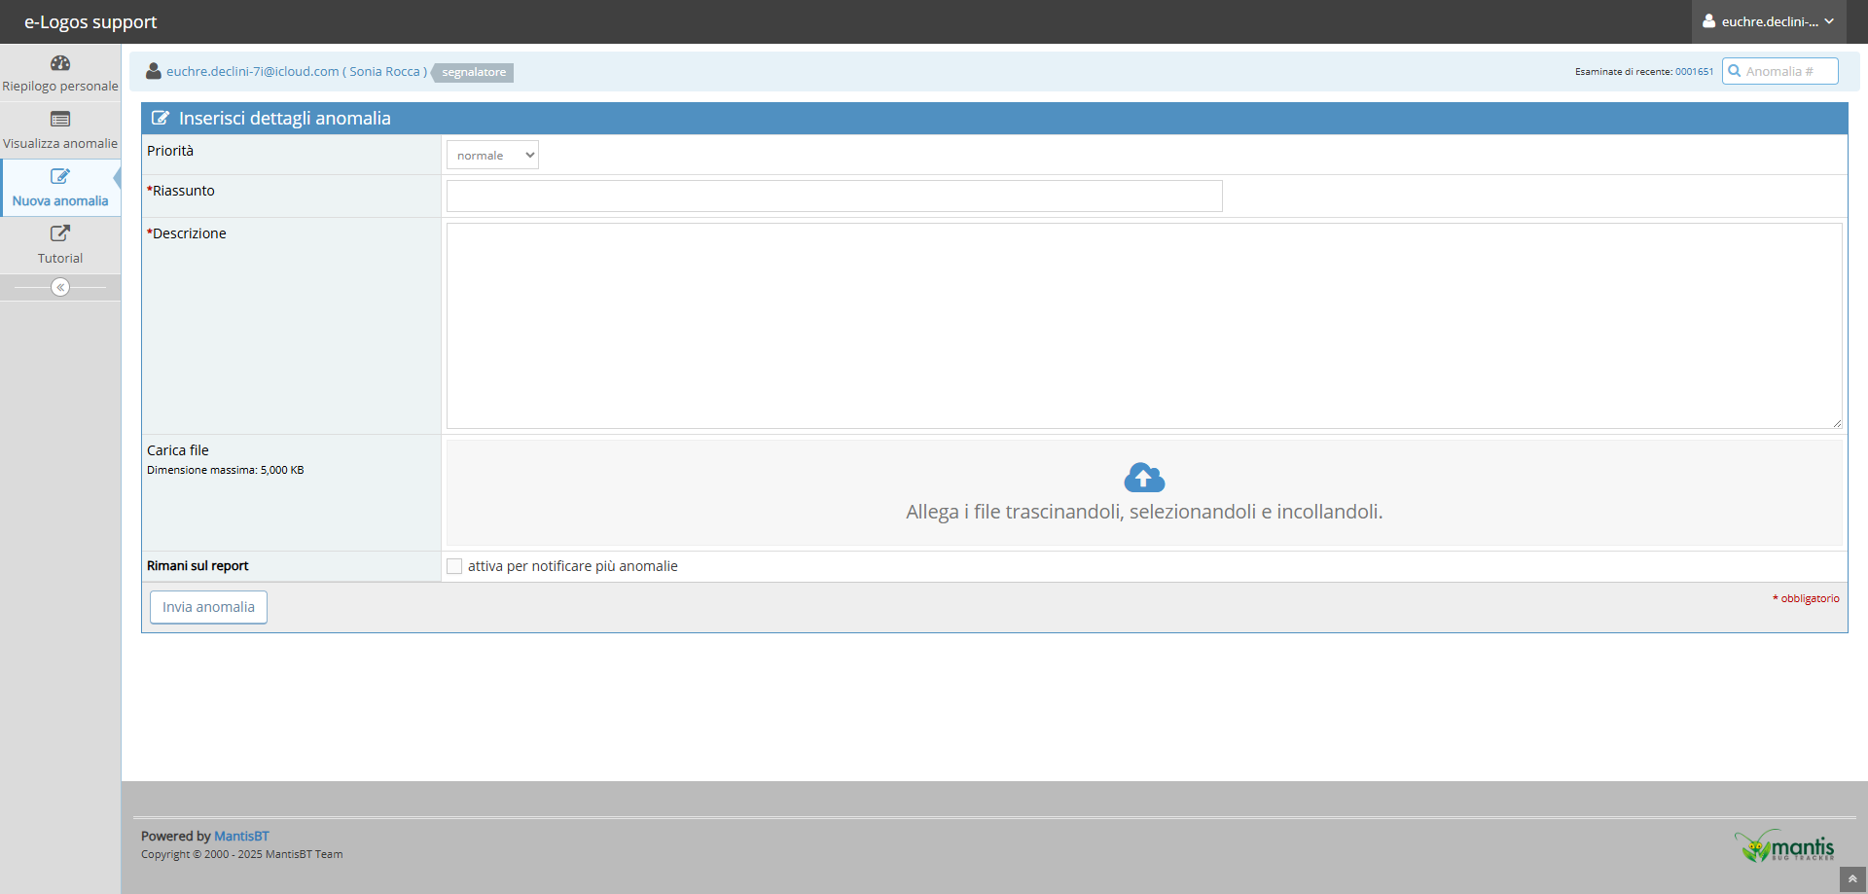Click the Mantis Bug Tracker logo
Screen dimensions: 1868x894
pos(1784,846)
